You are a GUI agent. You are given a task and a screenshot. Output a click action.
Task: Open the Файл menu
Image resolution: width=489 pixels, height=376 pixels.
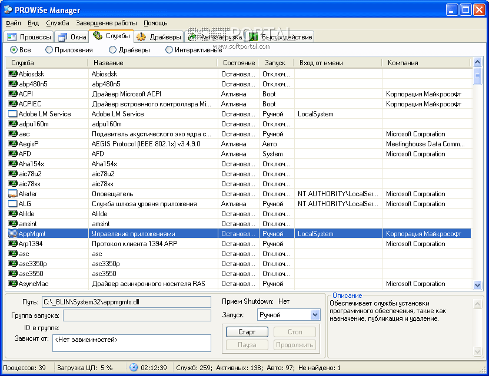click(13, 23)
